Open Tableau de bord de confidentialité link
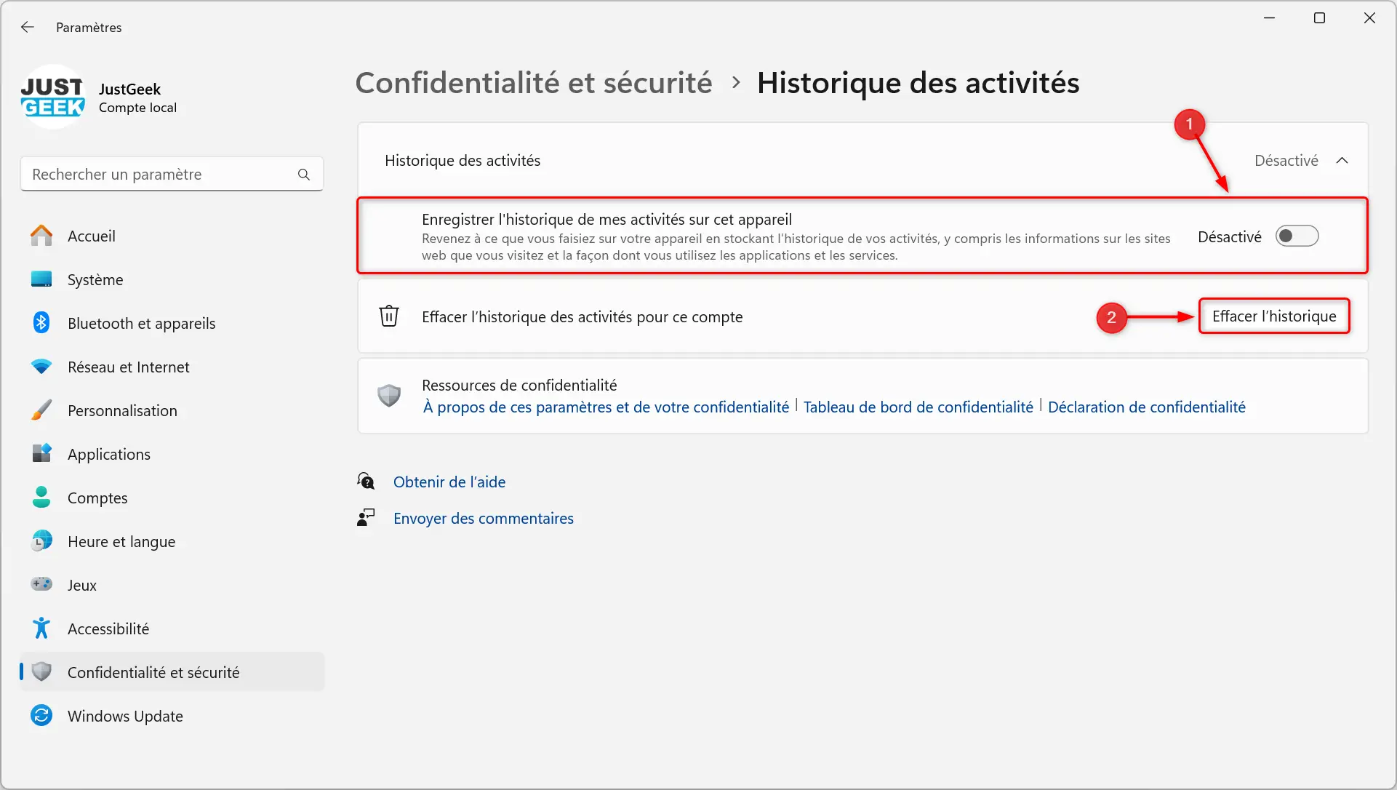 tap(918, 407)
